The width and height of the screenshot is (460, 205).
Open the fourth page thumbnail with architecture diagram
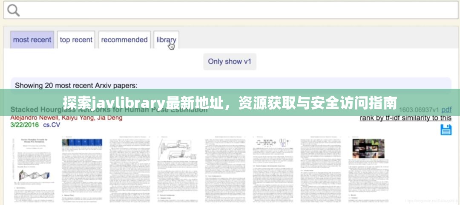tap(177, 170)
